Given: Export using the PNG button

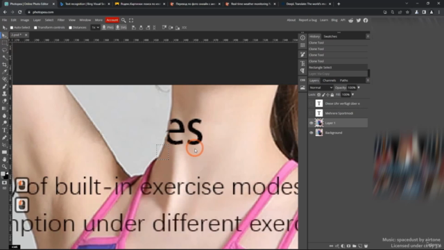Looking at the screenshot, I should [108, 28].
